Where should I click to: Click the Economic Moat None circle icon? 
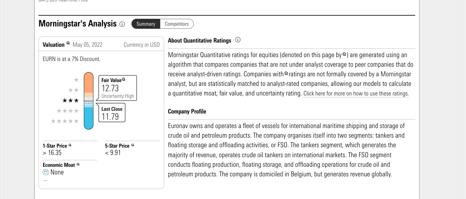46,173
